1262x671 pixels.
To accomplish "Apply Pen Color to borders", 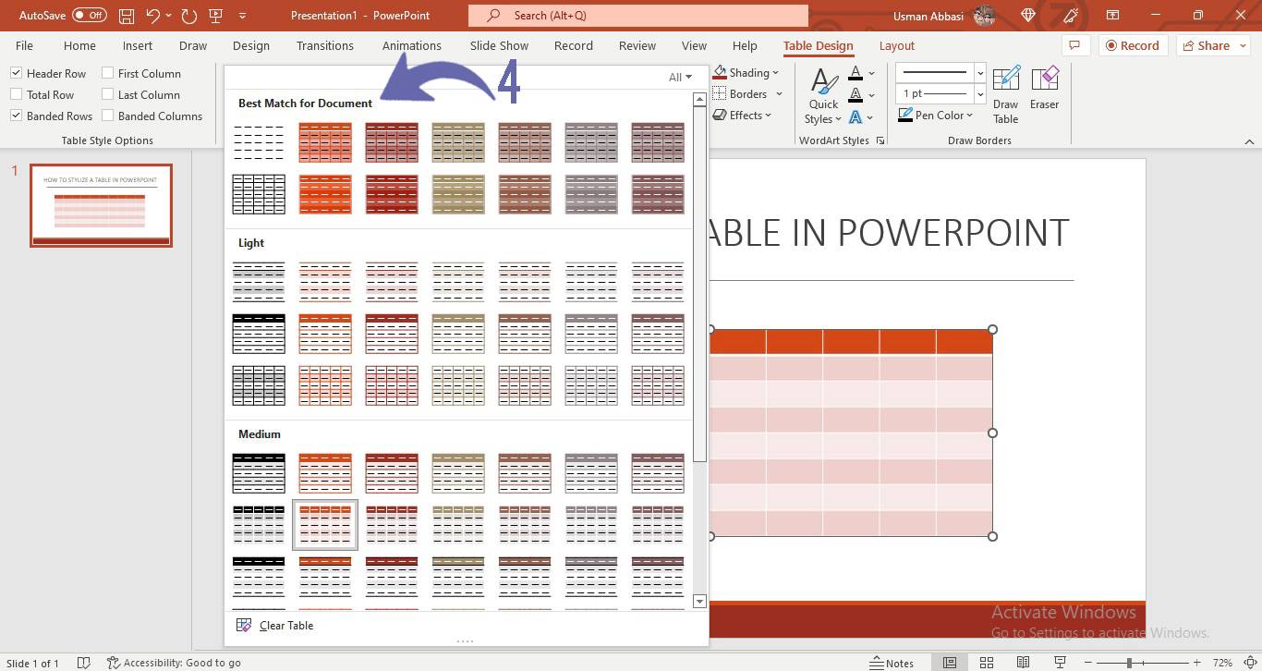I will coord(936,115).
